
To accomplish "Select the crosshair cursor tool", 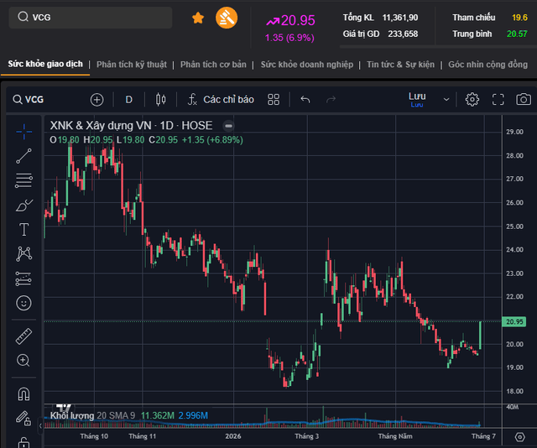I will point(24,132).
